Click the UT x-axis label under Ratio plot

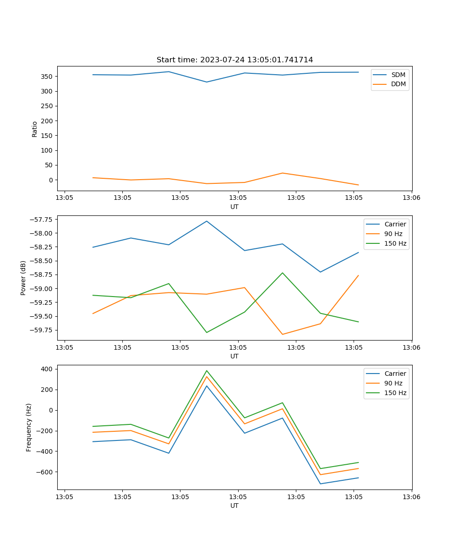click(234, 207)
